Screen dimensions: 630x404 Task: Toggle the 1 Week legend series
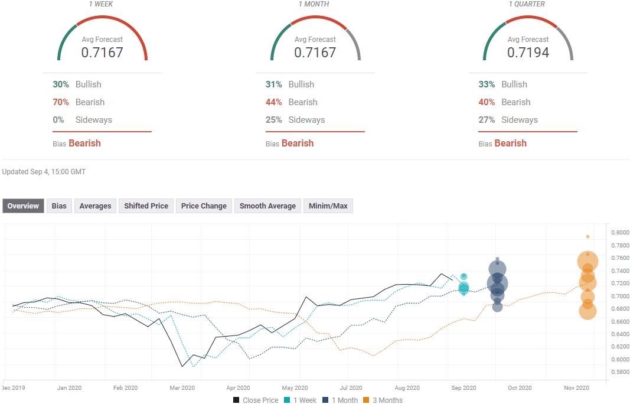[x=300, y=400]
